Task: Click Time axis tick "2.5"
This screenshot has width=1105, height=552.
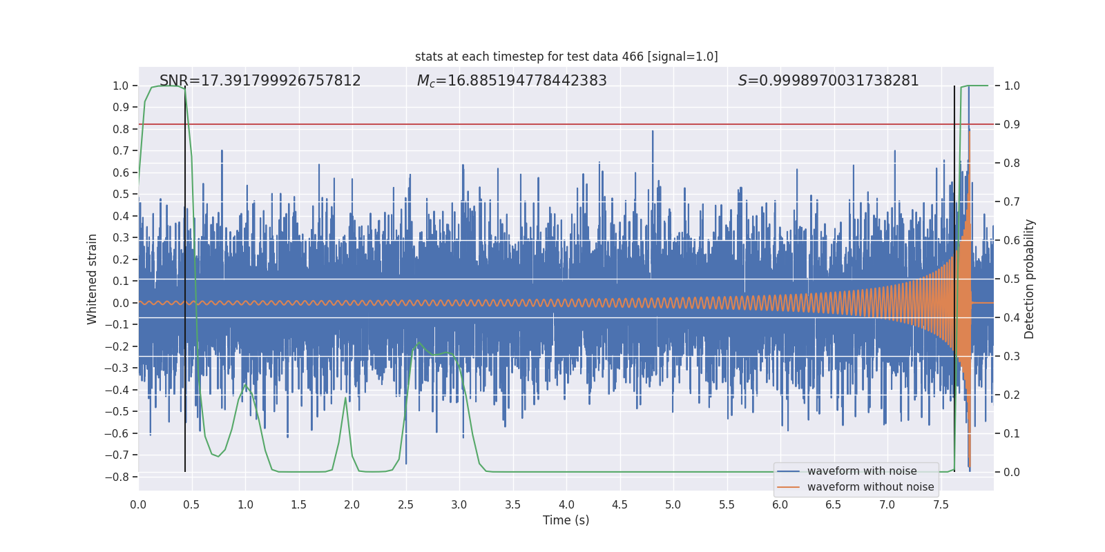Action: coord(405,505)
